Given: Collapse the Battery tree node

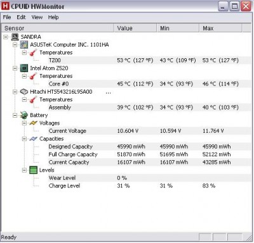Looking at the screenshot, I should 15,115.
